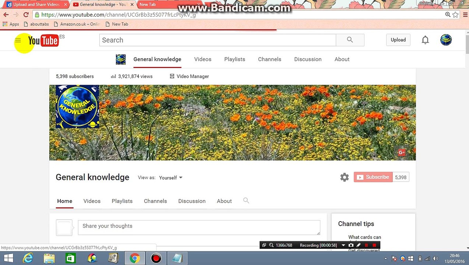
Task: Click the green padlock in the address bar
Action: coord(37,15)
